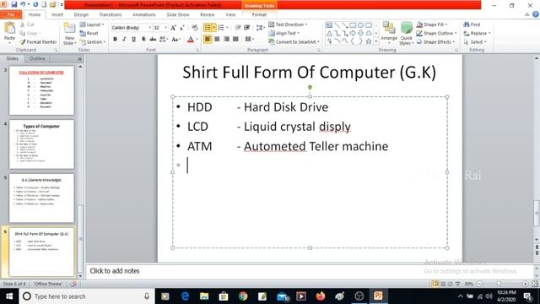The height and width of the screenshot is (304, 540).
Task: Switch to the Slide Show tab
Action: pyautogui.click(x=178, y=14)
